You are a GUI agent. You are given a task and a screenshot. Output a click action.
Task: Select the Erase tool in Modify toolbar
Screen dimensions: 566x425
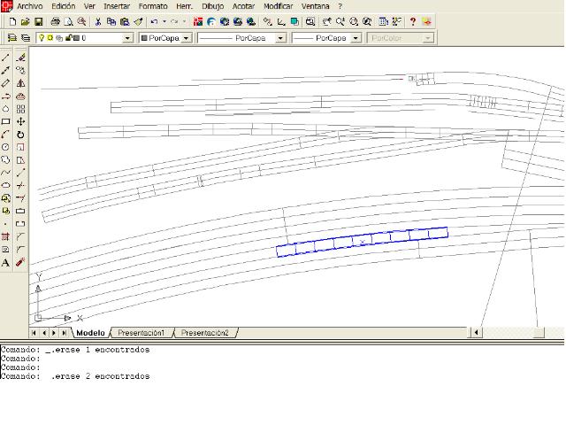(x=20, y=58)
